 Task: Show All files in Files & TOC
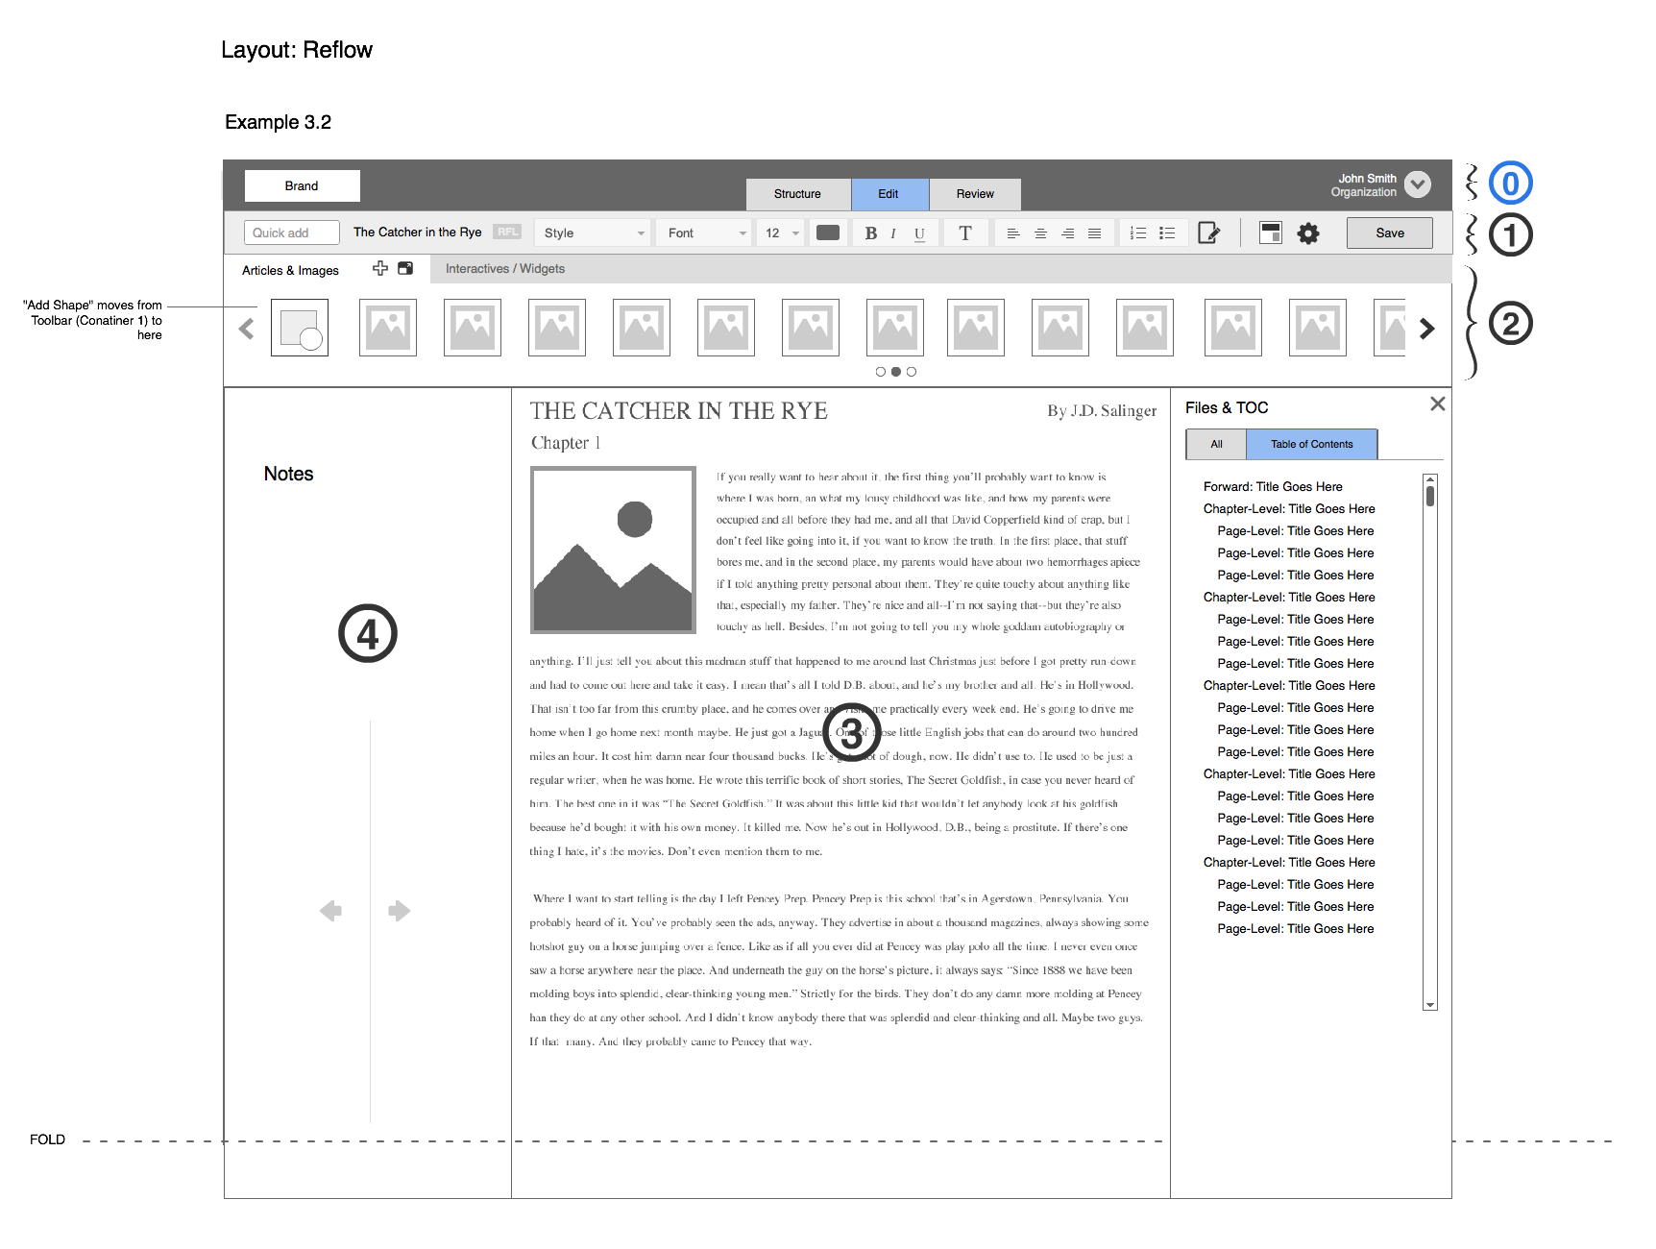point(1216,444)
